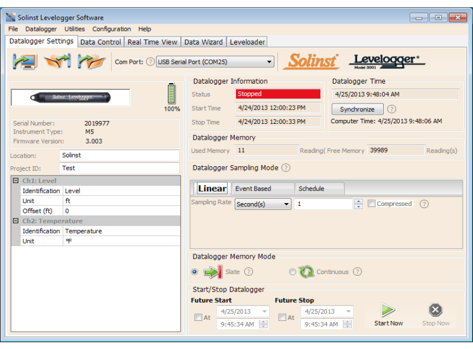Click the Future Start time spinner
This screenshot has height=349, width=473.
(x=264, y=324)
